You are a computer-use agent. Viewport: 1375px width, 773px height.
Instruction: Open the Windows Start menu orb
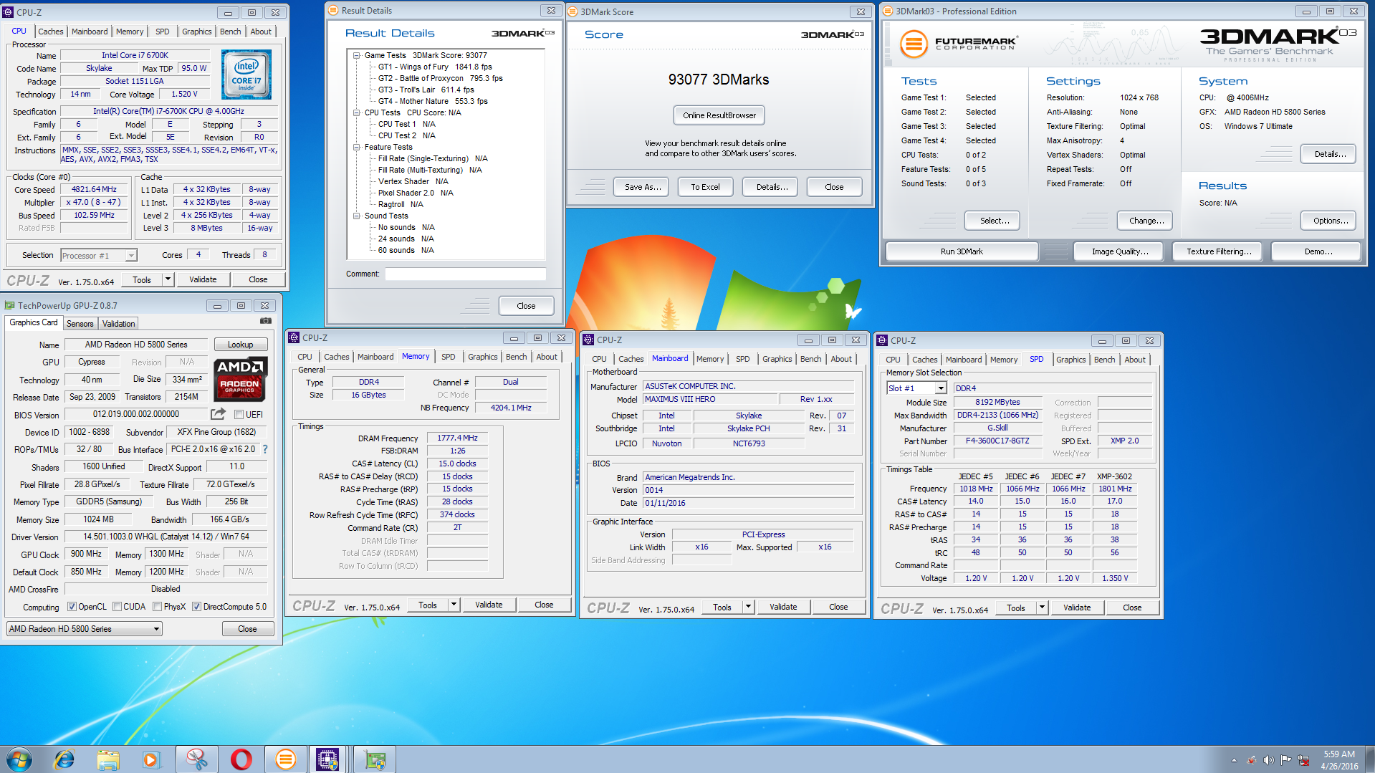[19, 759]
